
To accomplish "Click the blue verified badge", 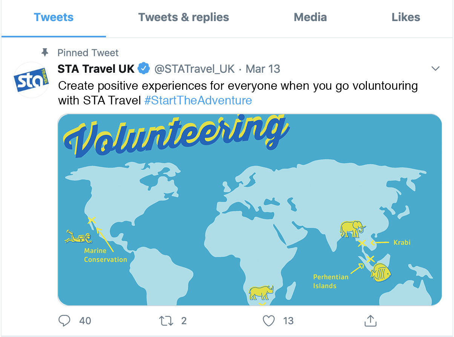I will (x=143, y=69).
